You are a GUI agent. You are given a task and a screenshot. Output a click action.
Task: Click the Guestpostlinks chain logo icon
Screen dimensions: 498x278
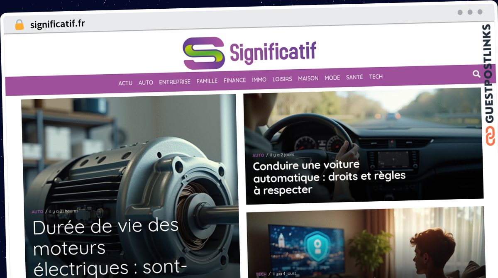pyautogui.click(x=491, y=136)
